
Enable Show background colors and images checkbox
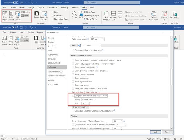[73, 60]
